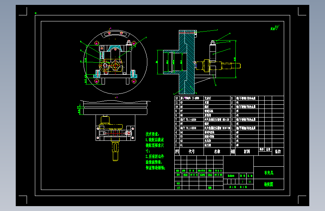Select the yellow handle in the bottom view

pos(115,151)
